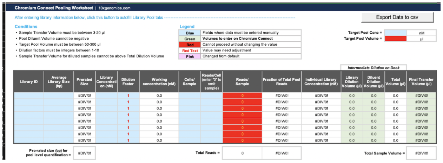Click the Total Reads label
Image resolution: width=443 pixels, height=163 pixels.
click(207, 153)
